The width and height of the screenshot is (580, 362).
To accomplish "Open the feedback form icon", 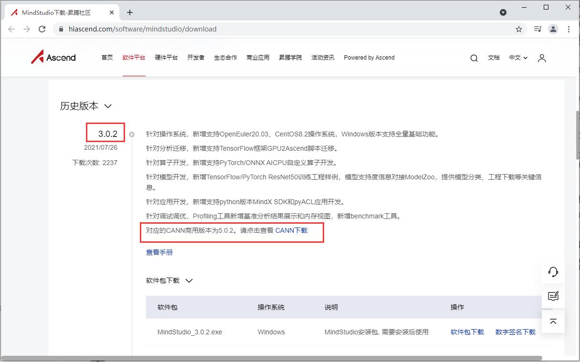I will pyautogui.click(x=553, y=296).
